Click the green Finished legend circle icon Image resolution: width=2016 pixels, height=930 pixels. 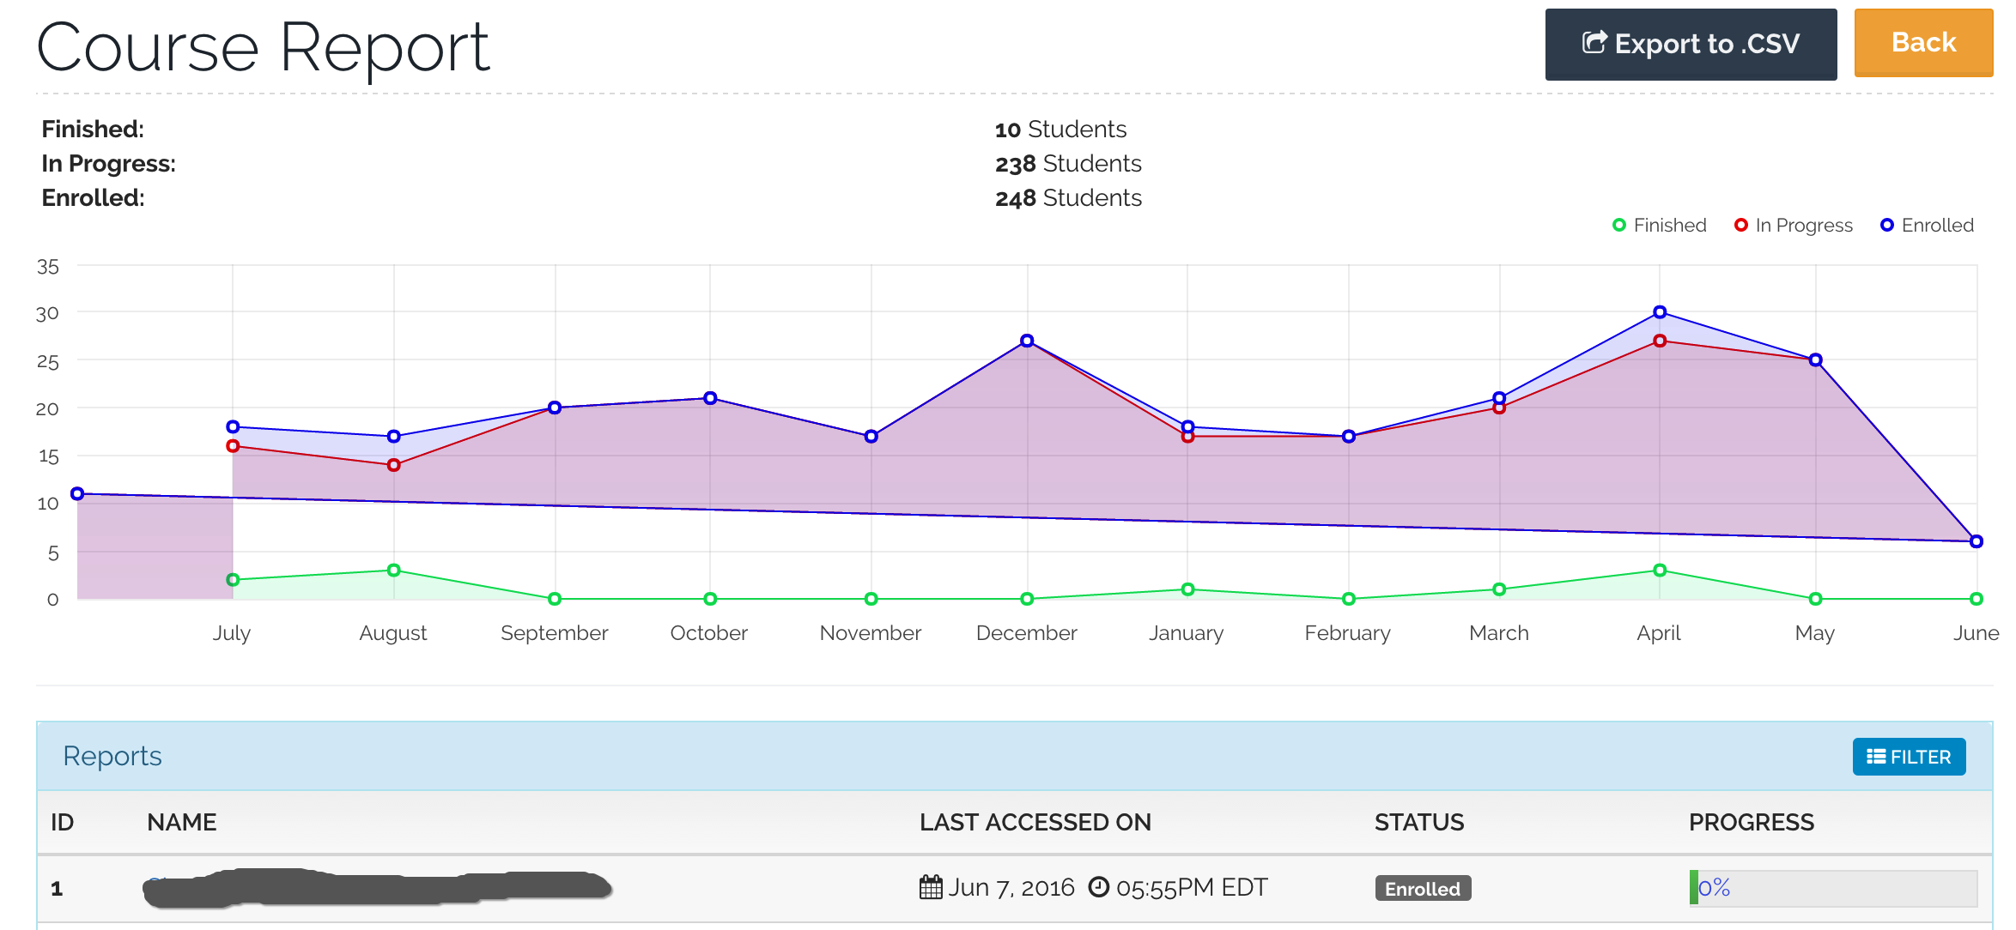[1619, 226]
